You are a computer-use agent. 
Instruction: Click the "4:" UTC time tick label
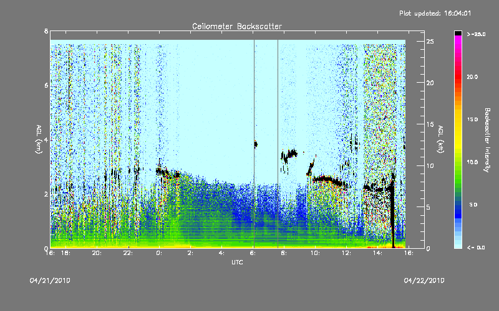[x=221, y=253]
